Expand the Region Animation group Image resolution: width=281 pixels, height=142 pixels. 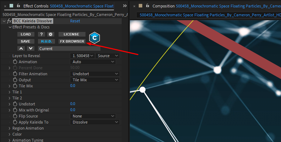point(10,128)
